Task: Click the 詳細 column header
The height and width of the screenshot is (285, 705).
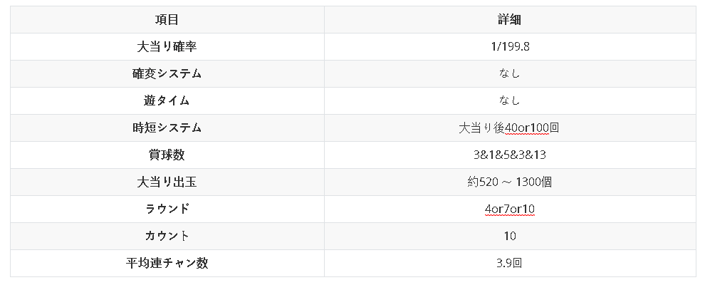Action: pyautogui.click(x=509, y=20)
